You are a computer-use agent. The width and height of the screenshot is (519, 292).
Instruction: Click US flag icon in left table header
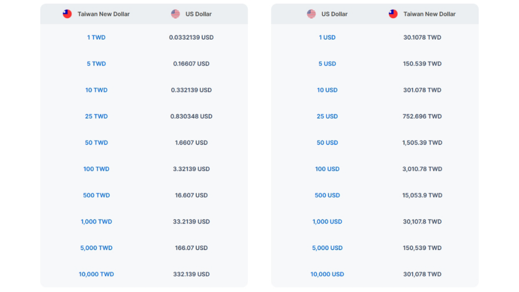pos(175,14)
